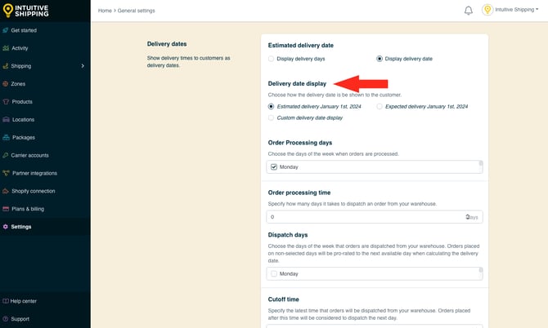Open the Locations page

click(24, 120)
